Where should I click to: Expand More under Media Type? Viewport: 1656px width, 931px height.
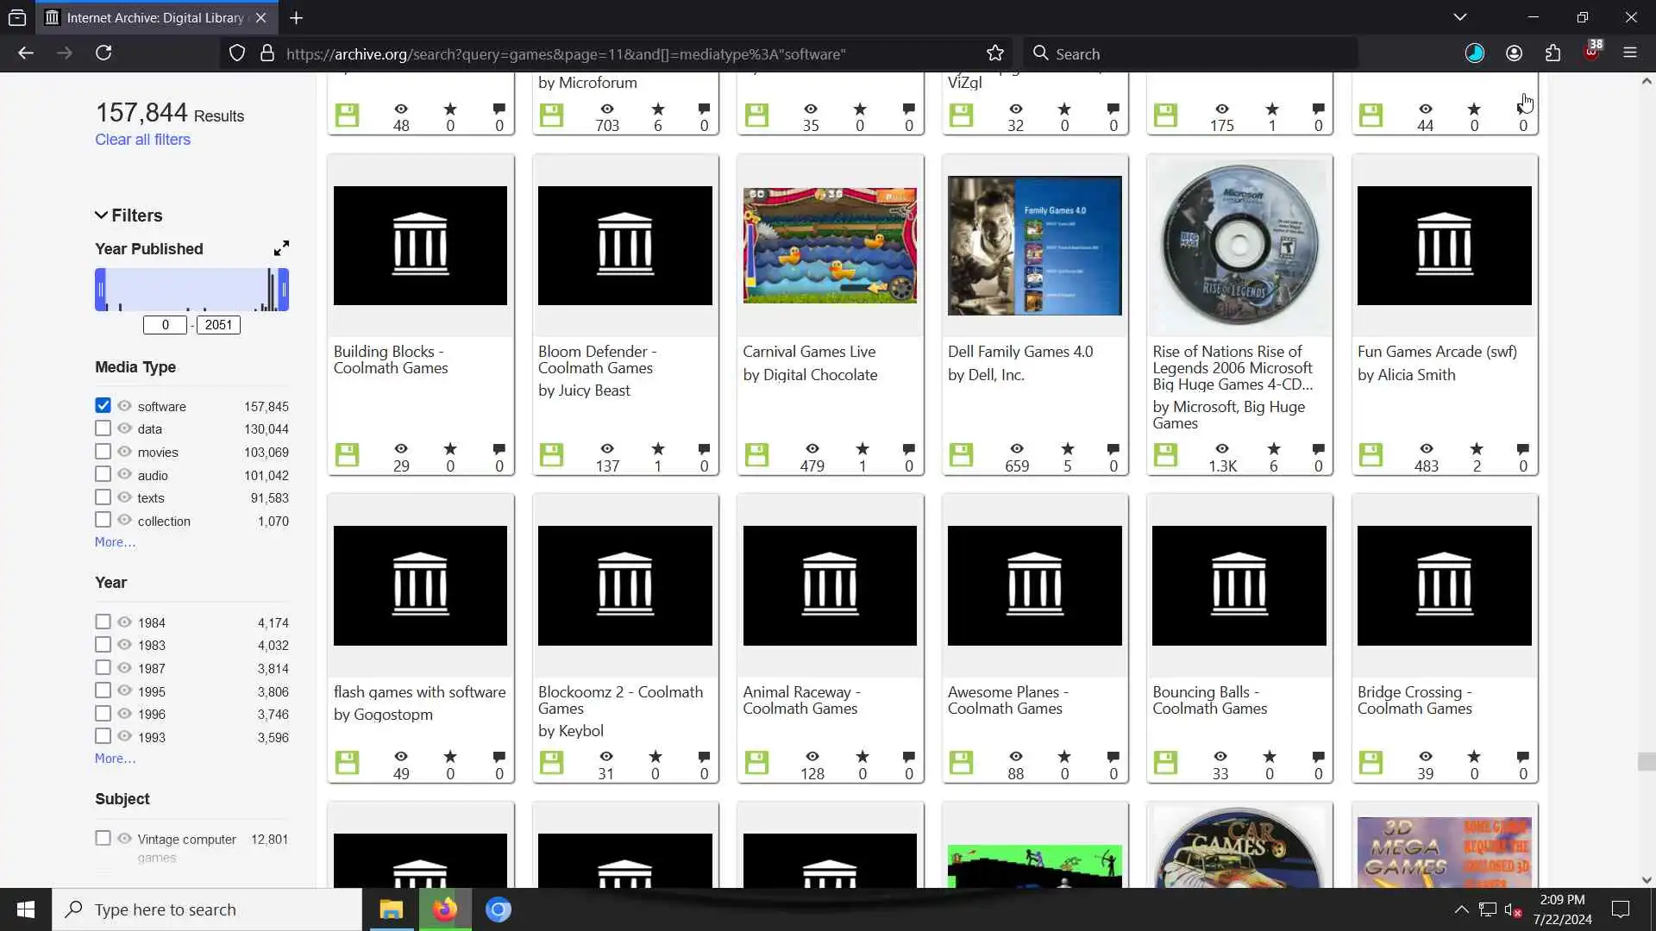pyautogui.click(x=115, y=542)
